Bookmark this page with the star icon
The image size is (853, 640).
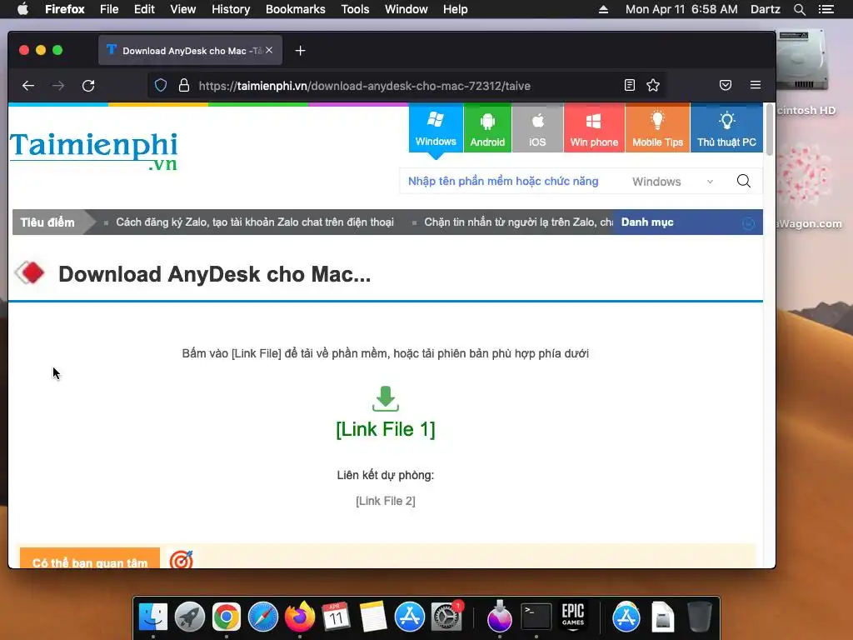click(653, 85)
